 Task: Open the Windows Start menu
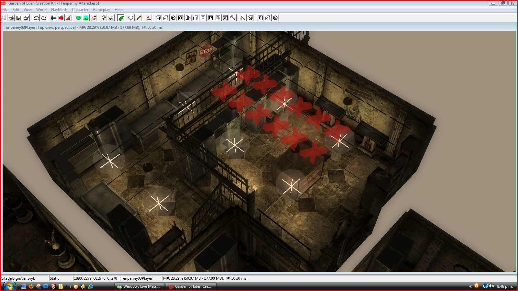(x=9, y=286)
